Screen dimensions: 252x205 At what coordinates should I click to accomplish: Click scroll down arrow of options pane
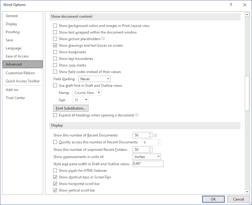pos(247,192)
